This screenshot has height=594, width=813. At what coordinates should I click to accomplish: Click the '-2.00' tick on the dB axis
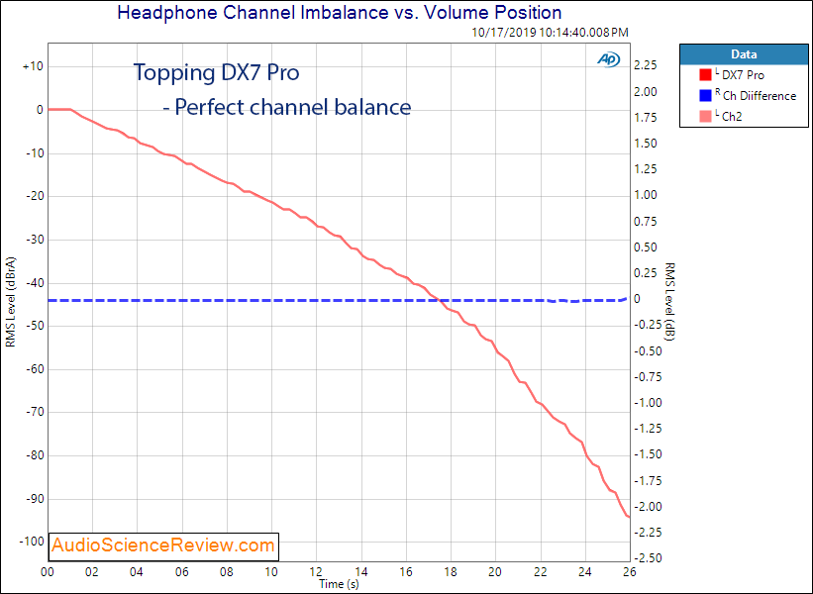click(x=648, y=507)
